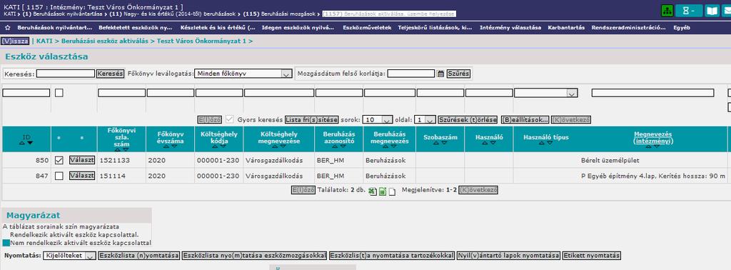
Task: Open Beruházások nyilvántart... menu
Action: 54,28
